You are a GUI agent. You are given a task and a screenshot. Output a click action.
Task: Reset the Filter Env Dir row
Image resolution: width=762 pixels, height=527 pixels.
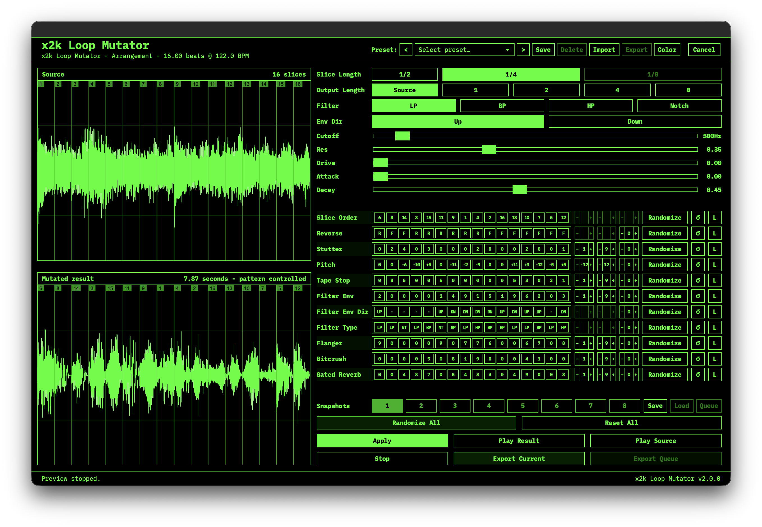pos(697,312)
